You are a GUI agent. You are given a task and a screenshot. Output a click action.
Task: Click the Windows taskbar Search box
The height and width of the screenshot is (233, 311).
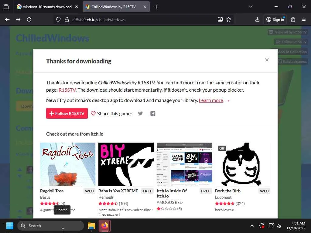(51, 226)
